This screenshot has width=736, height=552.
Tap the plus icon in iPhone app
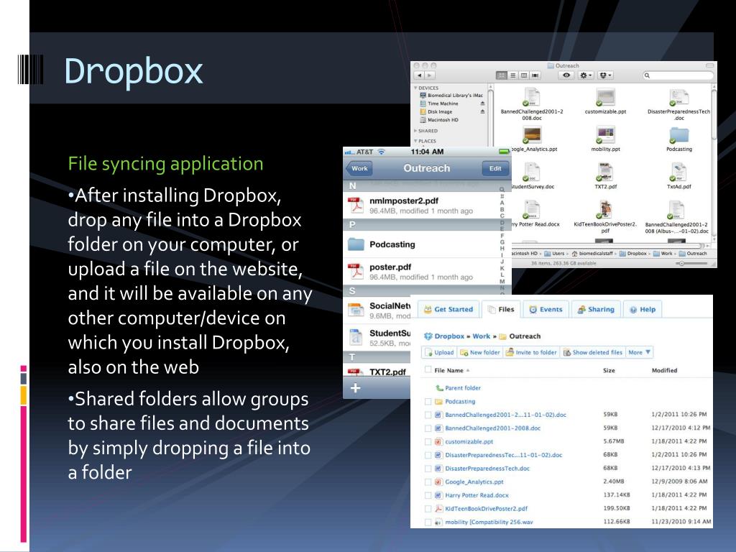click(354, 388)
